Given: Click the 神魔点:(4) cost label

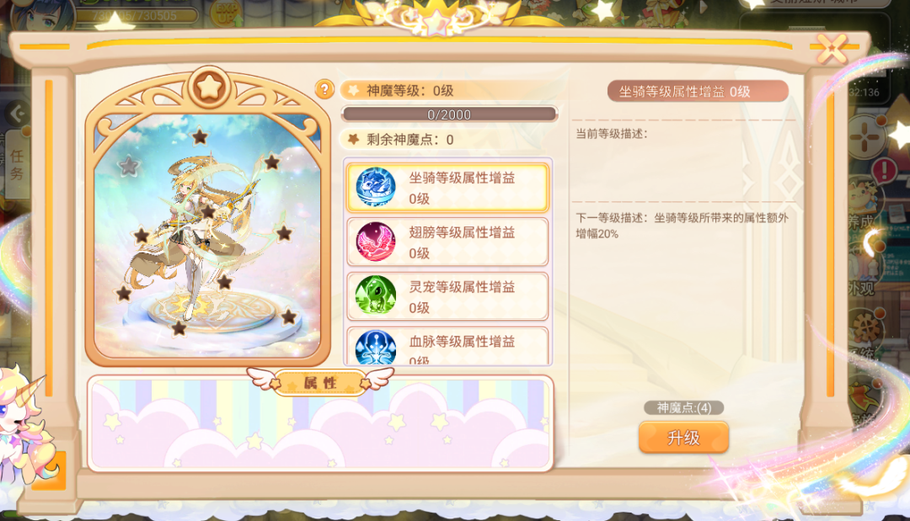Looking at the screenshot, I should click(x=683, y=408).
